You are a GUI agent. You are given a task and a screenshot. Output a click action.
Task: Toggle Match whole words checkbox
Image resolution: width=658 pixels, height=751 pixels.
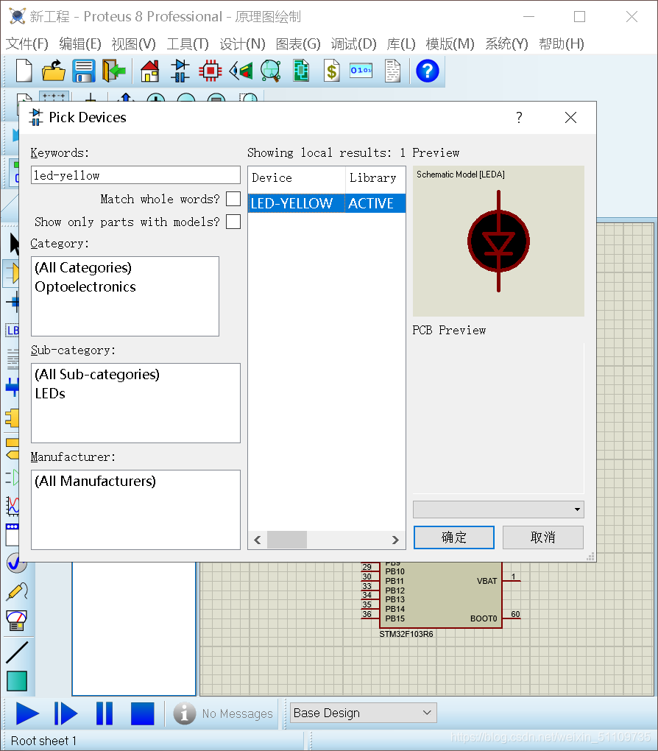pyautogui.click(x=233, y=199)
